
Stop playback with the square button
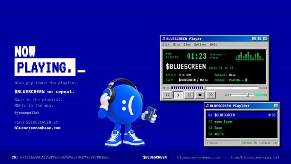pos(200,95)
